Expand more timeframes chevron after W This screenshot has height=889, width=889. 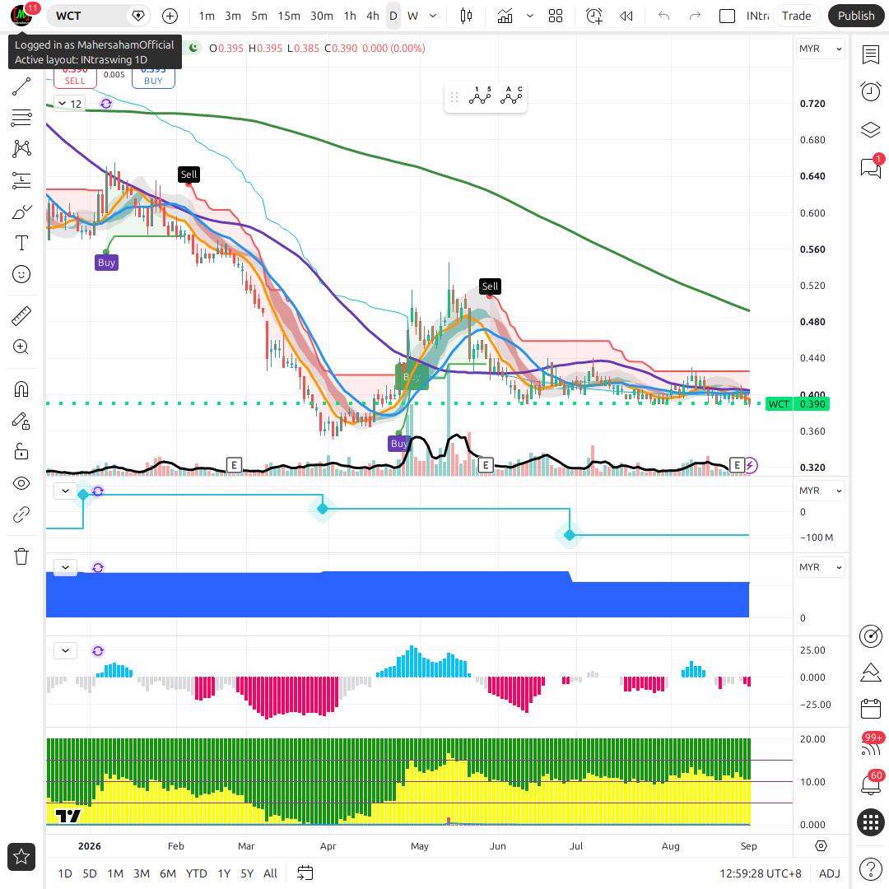(433, 16)
